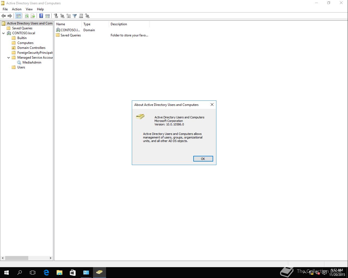Click the create new organizational unit icon
This screenshot has height=278, width=348.
[69, 16]
